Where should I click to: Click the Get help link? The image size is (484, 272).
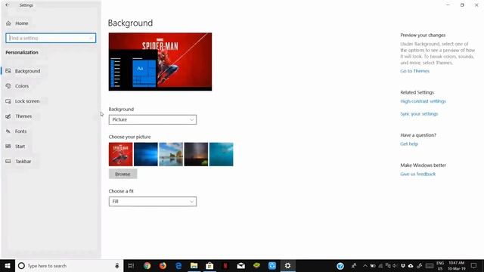409,144
